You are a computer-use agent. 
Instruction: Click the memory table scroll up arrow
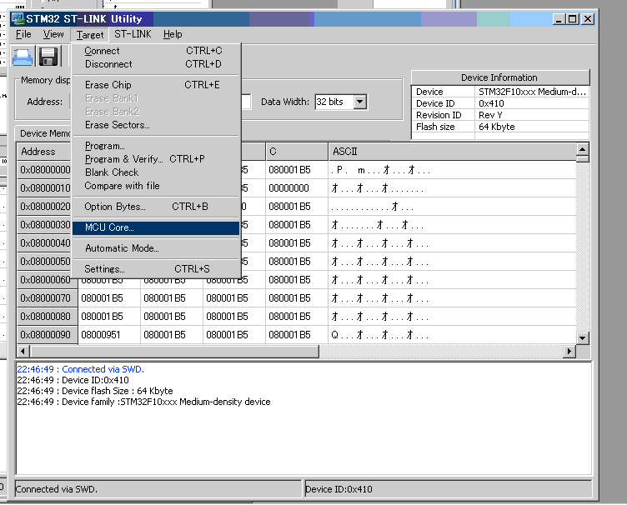coord(583,149)
